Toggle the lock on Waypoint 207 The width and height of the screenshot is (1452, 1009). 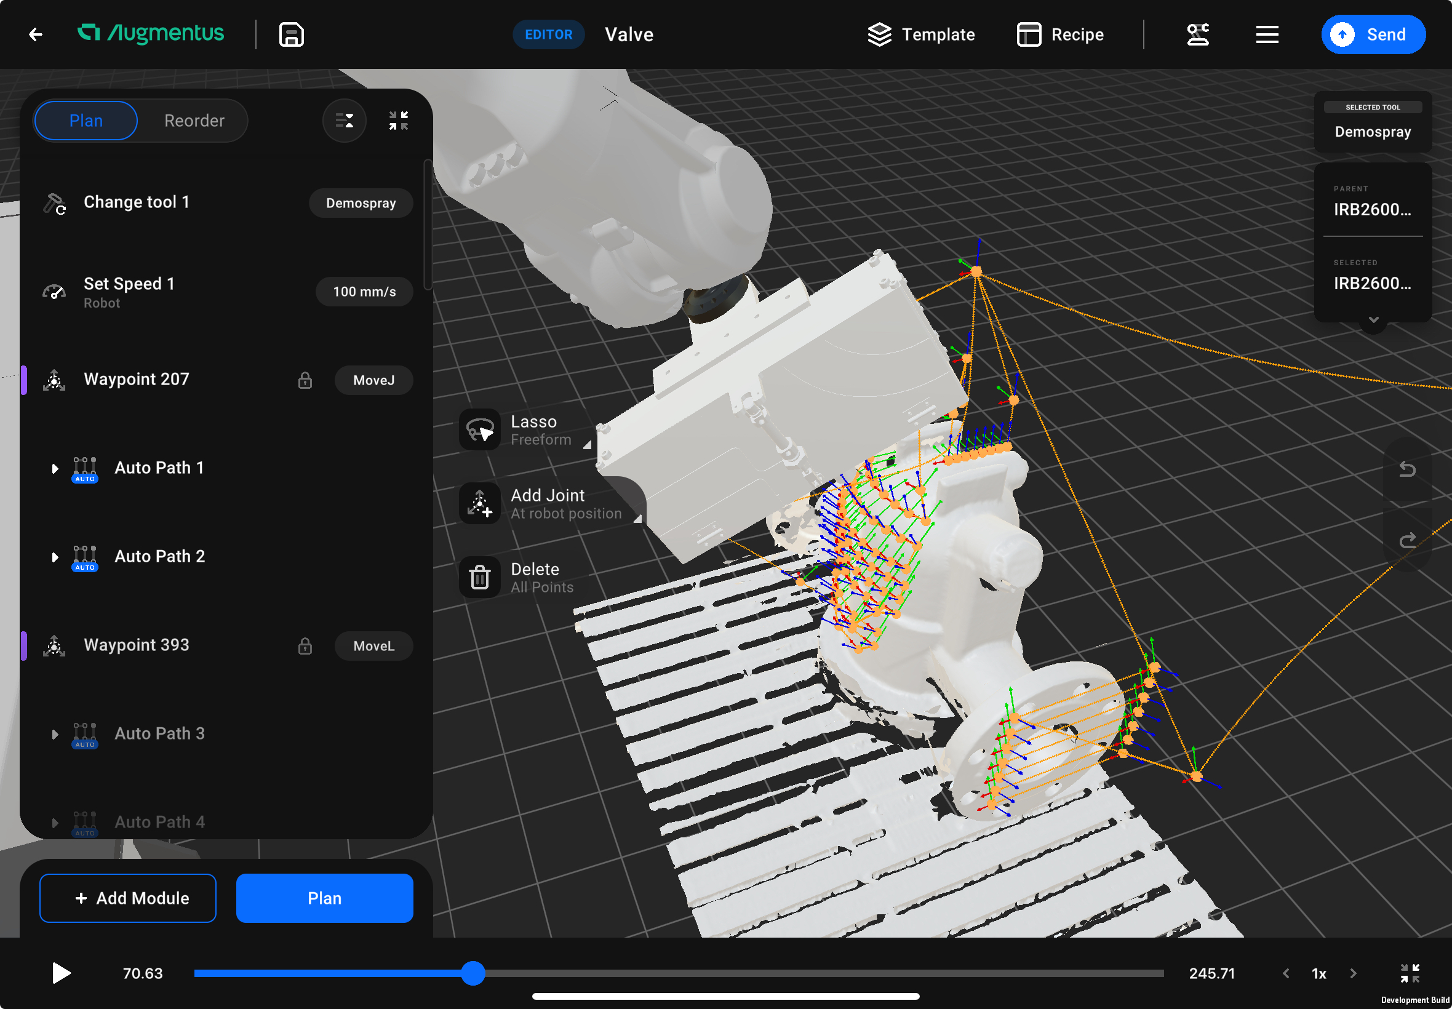pos(305,380)
